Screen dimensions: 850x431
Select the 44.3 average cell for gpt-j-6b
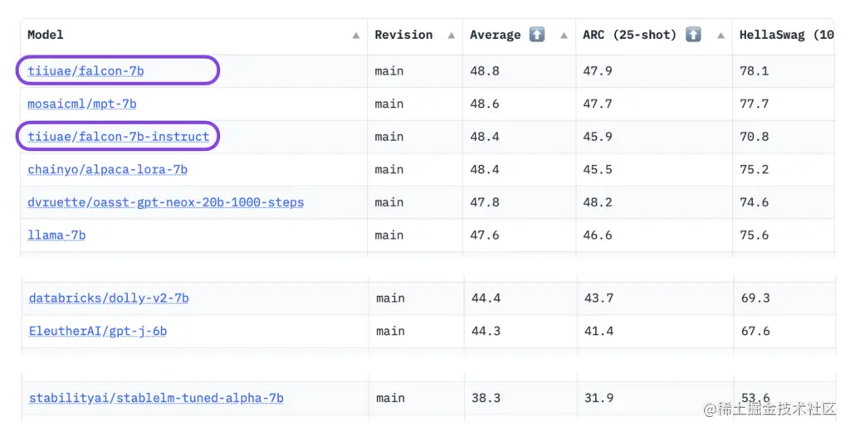[x=520, y=332]
